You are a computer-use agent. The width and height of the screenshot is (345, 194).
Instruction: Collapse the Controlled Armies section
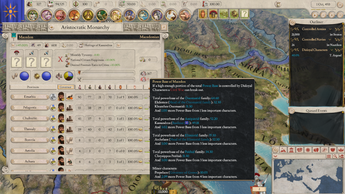tap(330, 29)
